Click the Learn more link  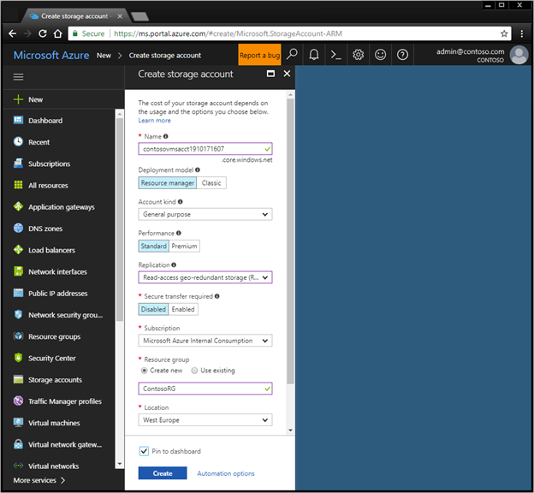click(x=154, y=121)
